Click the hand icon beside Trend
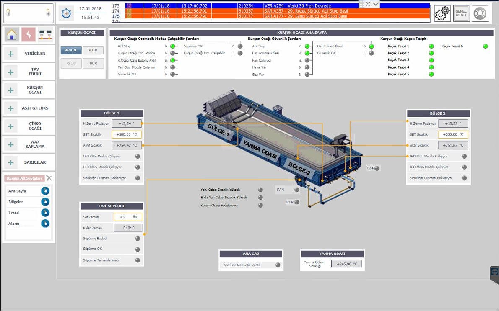 click(x=45, y=213)
